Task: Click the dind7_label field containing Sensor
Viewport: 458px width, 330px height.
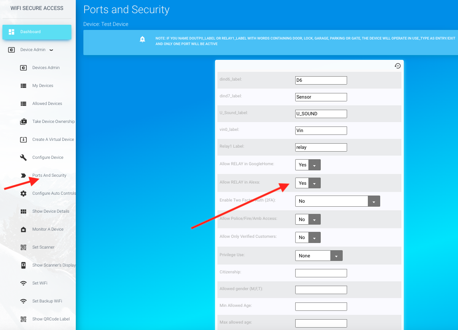Action: (x=321, y=97)
